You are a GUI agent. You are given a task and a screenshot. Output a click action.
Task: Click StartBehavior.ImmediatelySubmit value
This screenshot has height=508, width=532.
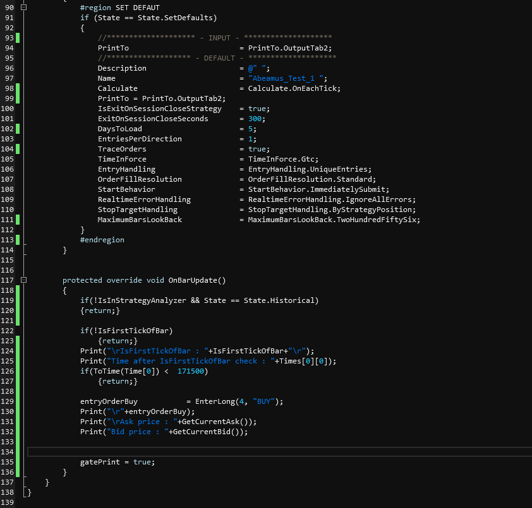[318, 189]
